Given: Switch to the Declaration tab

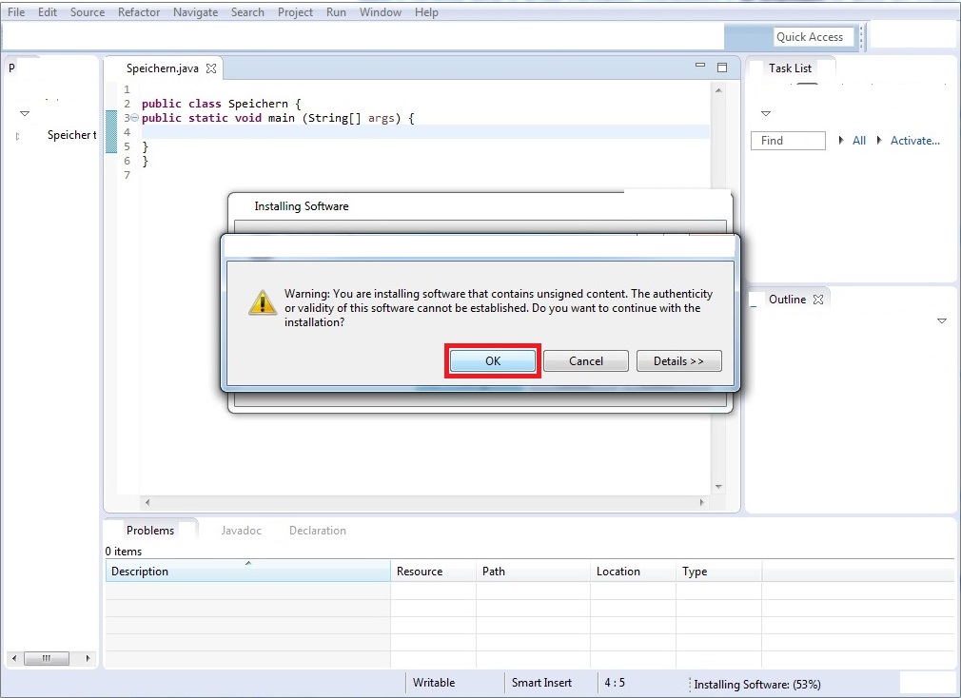Looking at the screenshot, I should coord(317,531).
